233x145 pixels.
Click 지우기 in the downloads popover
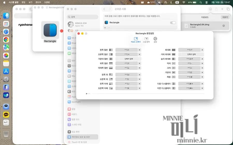[225, 17]
